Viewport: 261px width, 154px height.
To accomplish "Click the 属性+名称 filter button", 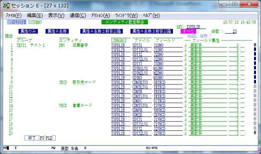I will point(57,31).
